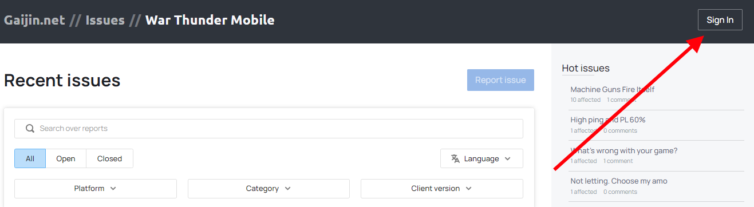
Task: Click the Client version chevron arrow
Action: point(468,189)
